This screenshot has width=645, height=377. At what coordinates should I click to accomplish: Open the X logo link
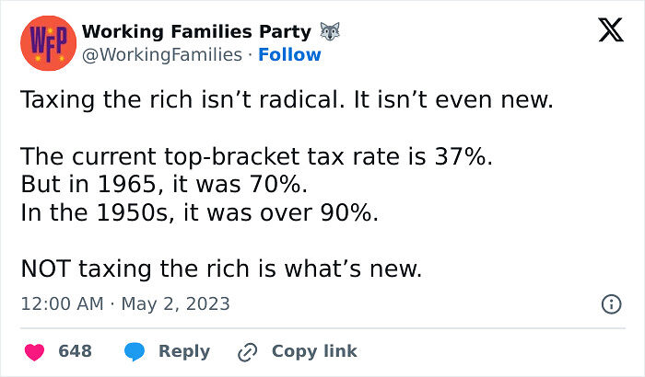click(610, 32)
